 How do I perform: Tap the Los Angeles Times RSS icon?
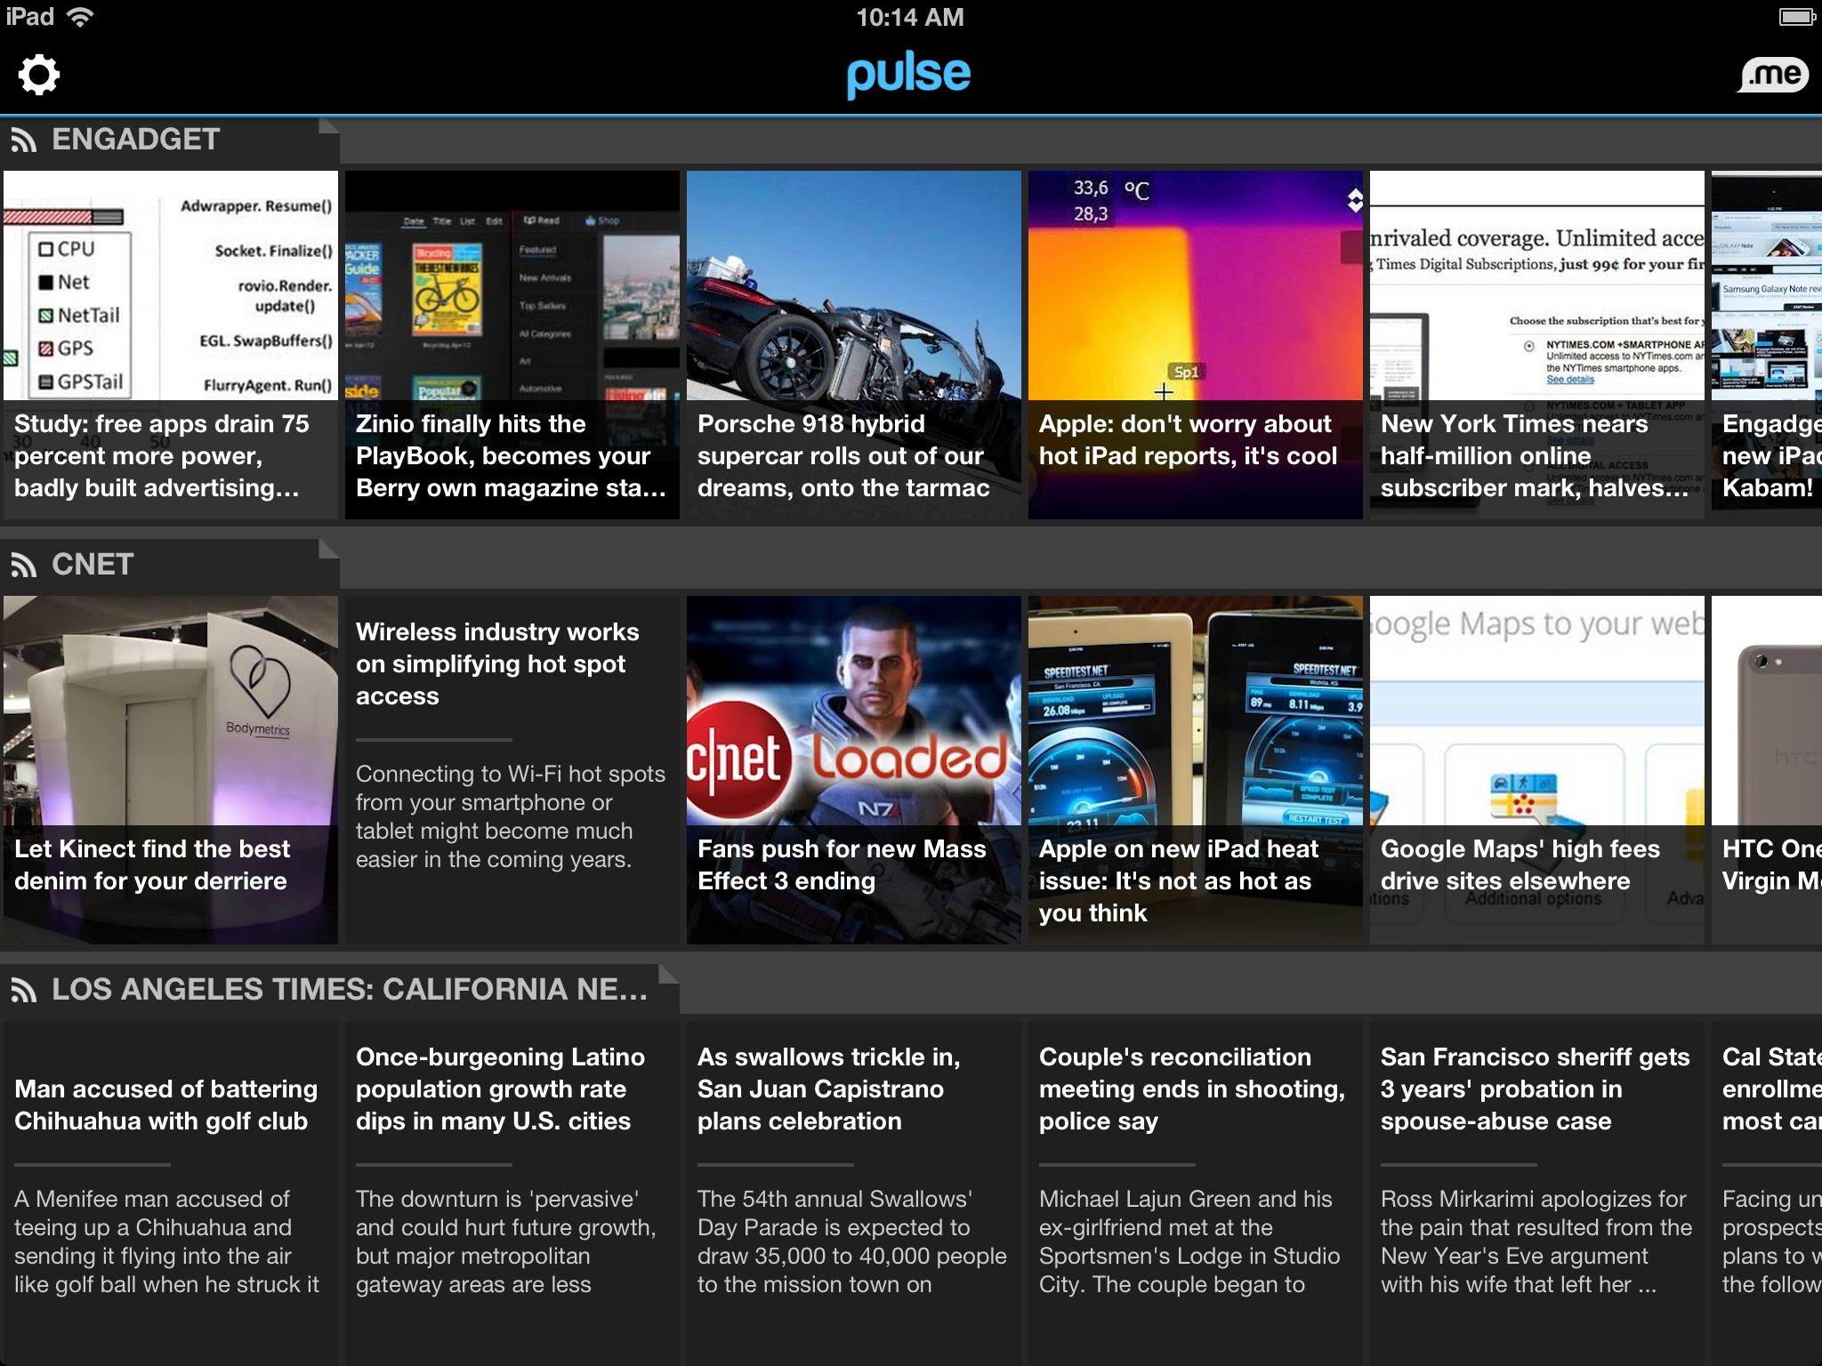24,991
